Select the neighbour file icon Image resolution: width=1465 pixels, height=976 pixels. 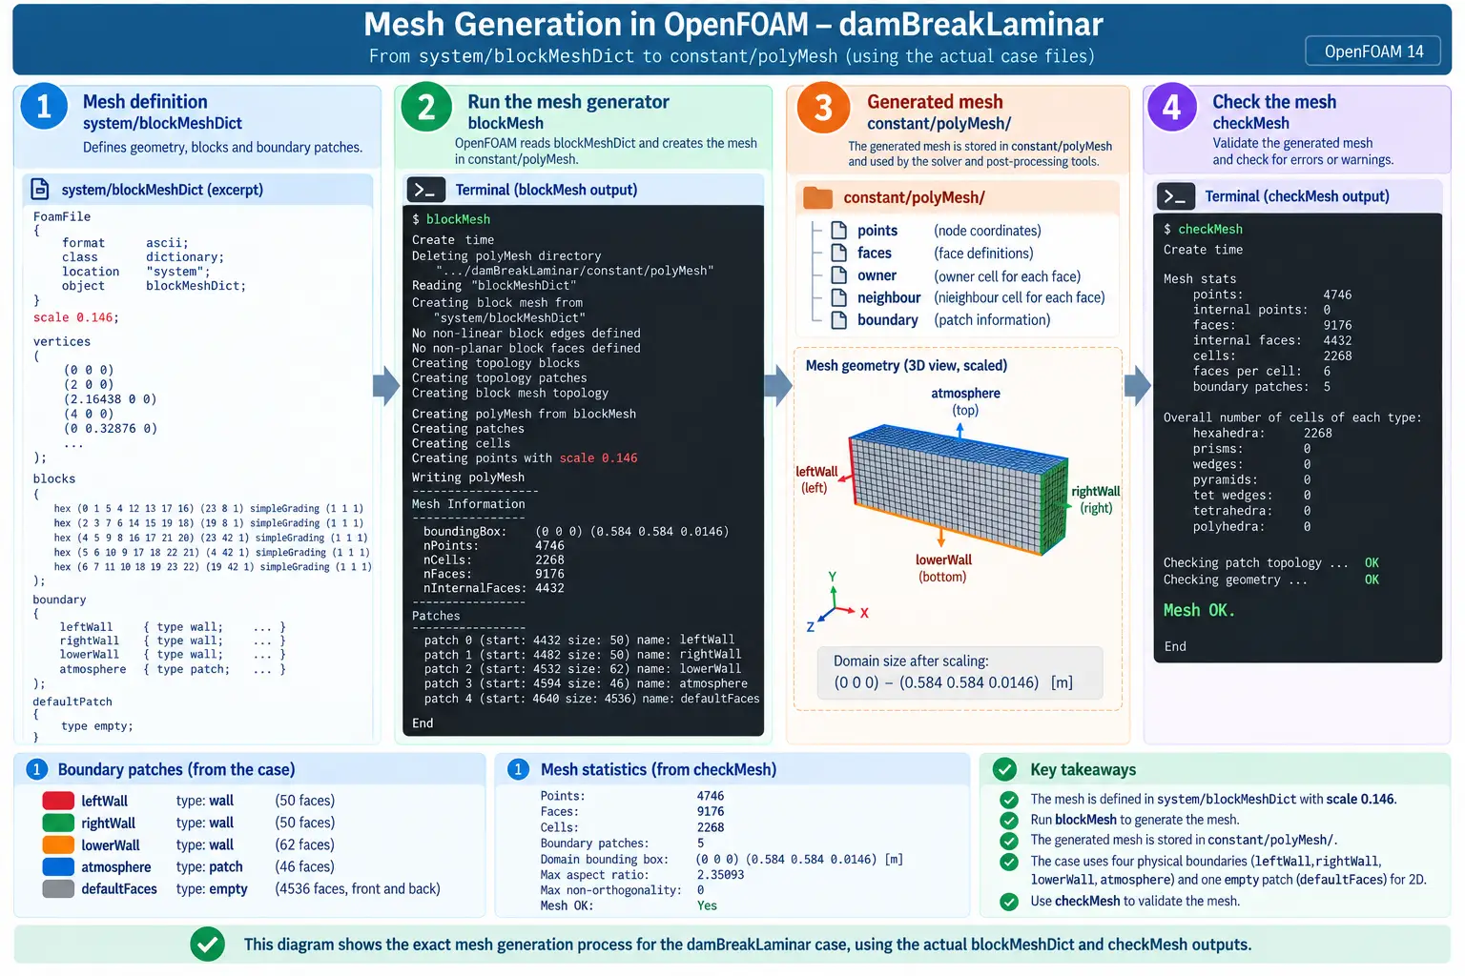click(838, 297)
